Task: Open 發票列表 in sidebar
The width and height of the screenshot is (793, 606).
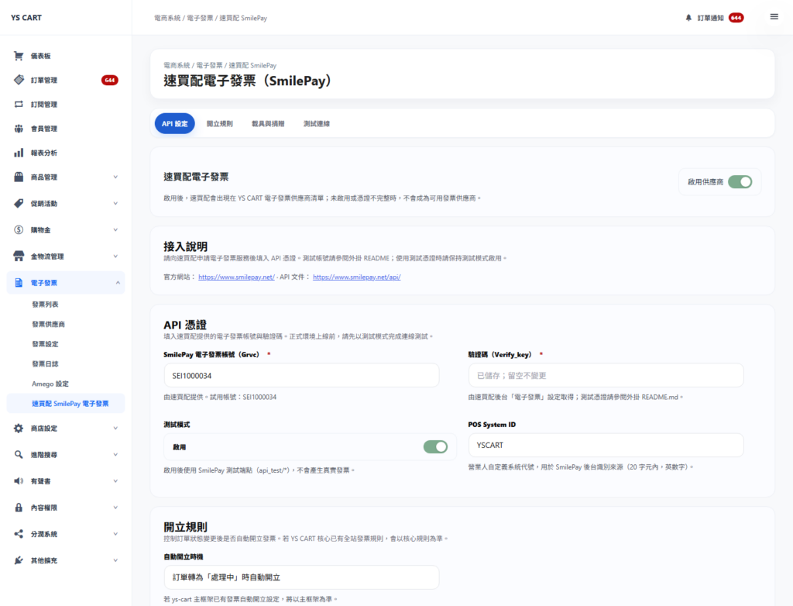Action: click(x=45, y=305)
